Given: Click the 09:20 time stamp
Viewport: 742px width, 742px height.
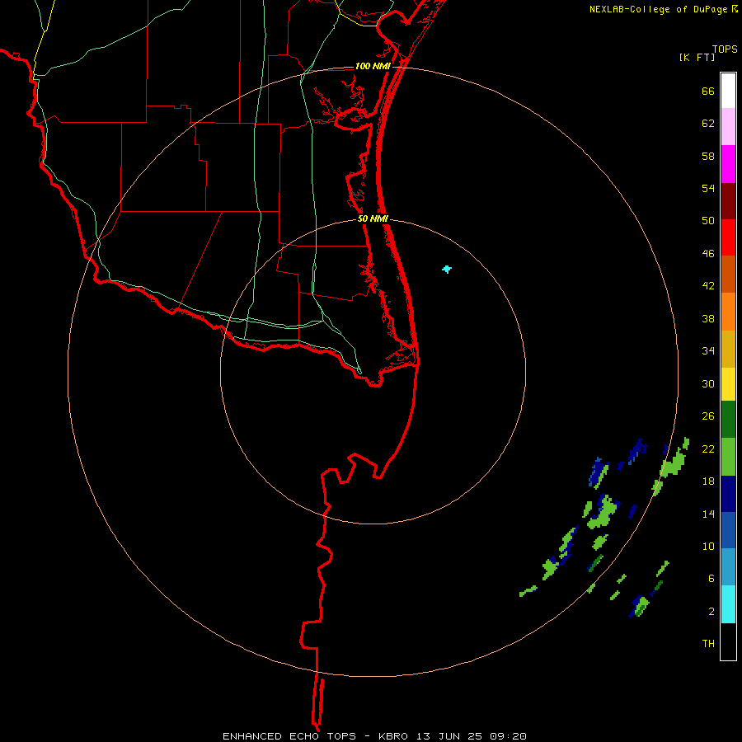Looking at the screenshot, I should [507, 736].
